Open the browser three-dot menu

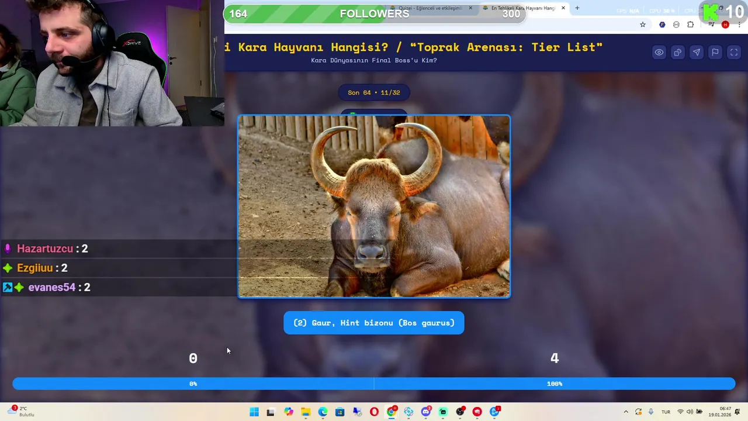(x=739, y=25)
